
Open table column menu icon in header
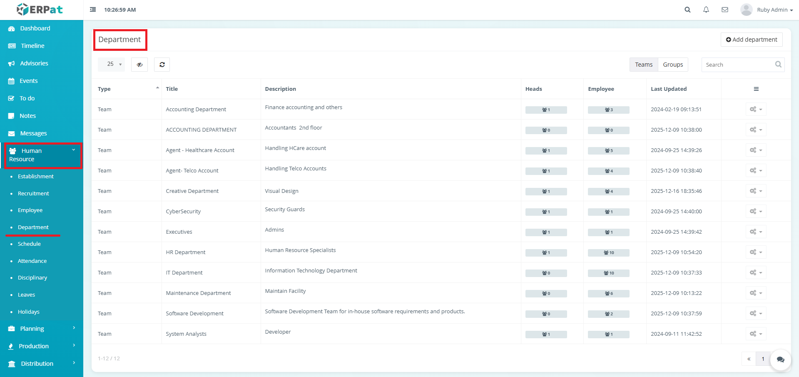click(756, 89)
